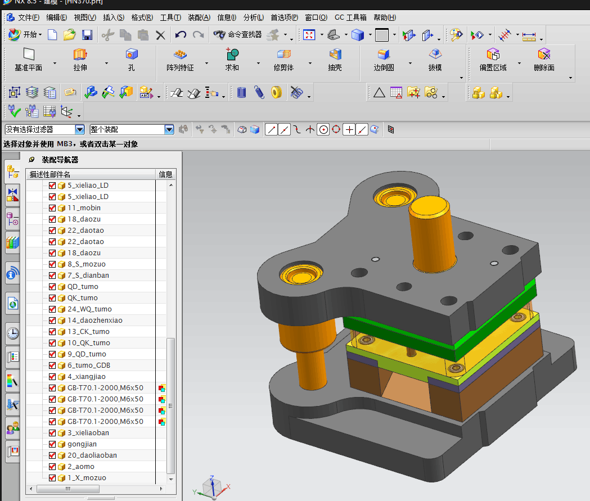The height and width of the screenshot is (501, 590).
Task: Open the Insert (插入) menu
Action: point(114,17)
